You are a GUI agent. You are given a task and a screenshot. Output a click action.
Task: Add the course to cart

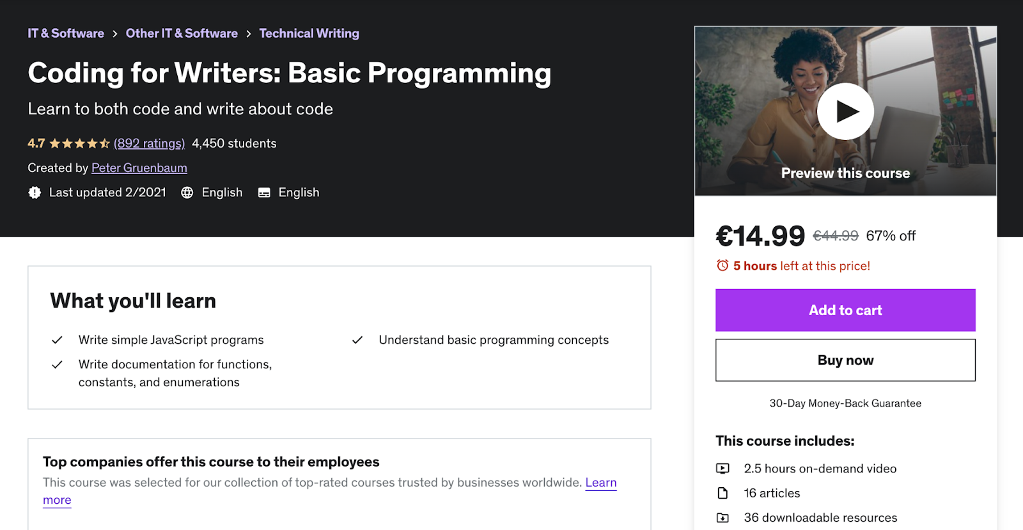[845, 310]
